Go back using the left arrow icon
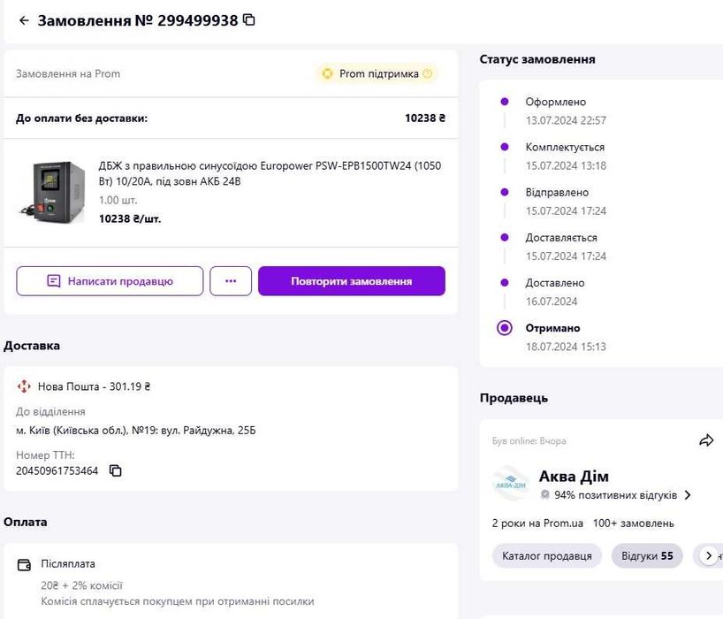Viewport: 723px width, 619px height. tap(24, 20)
